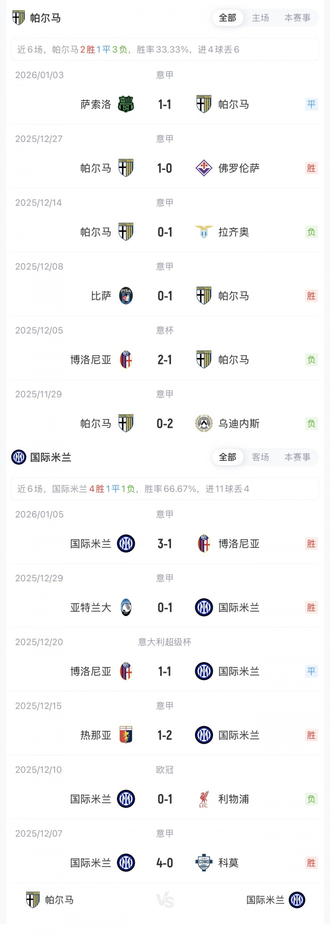Click the Sassuolo team crest icon
This screenshot has height=936, width=330.
point(126,104)
